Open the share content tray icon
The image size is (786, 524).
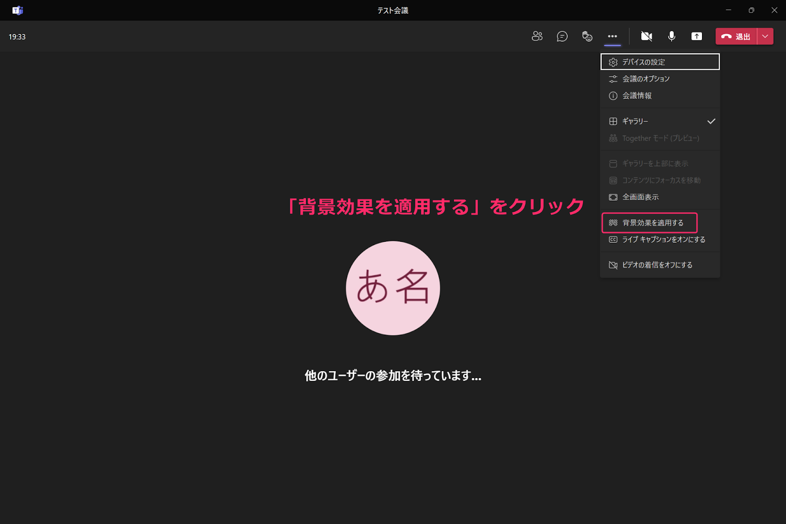[697, 36]
